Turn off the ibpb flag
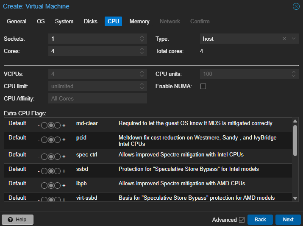This screenshot has height=226, width=303. click(44, 186)
